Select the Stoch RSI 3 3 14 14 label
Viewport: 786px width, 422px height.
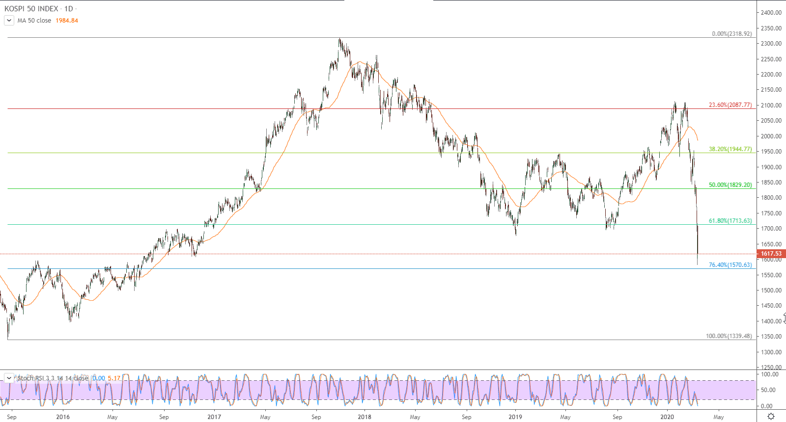click(53, 378)
